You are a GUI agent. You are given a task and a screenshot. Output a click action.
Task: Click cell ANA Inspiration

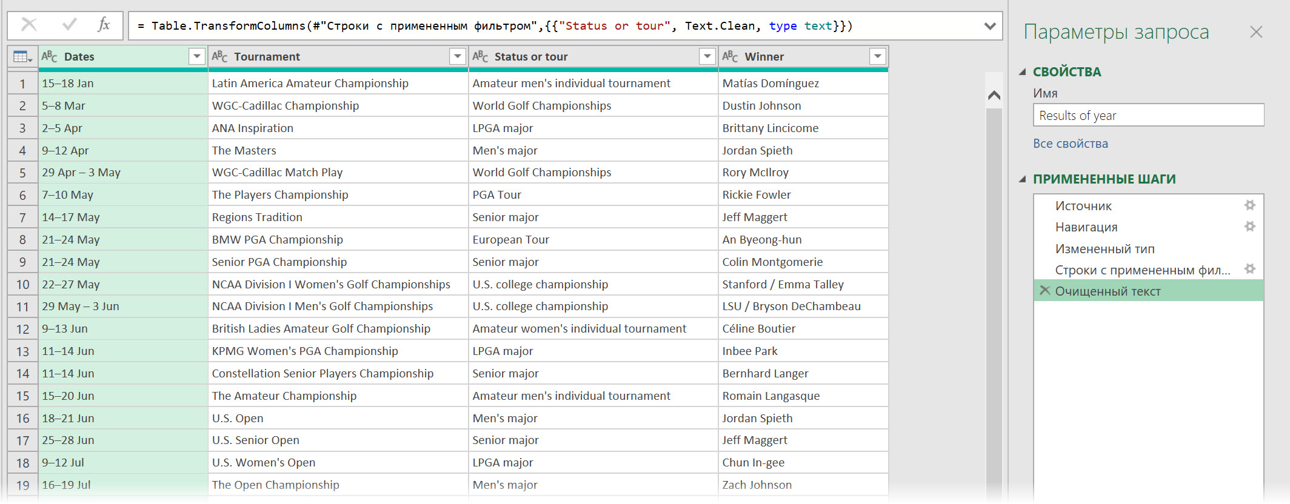click(x=338, y=128)
